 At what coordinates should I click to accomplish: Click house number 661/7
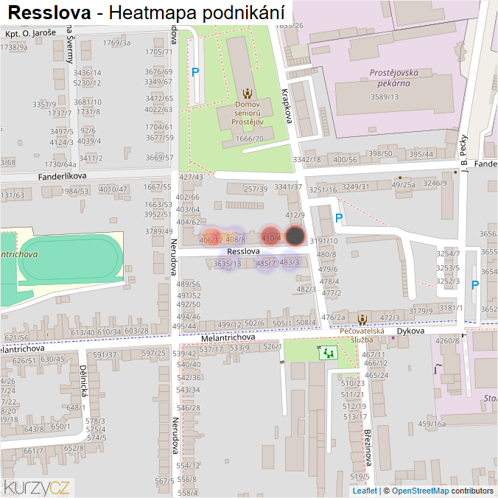33,451
